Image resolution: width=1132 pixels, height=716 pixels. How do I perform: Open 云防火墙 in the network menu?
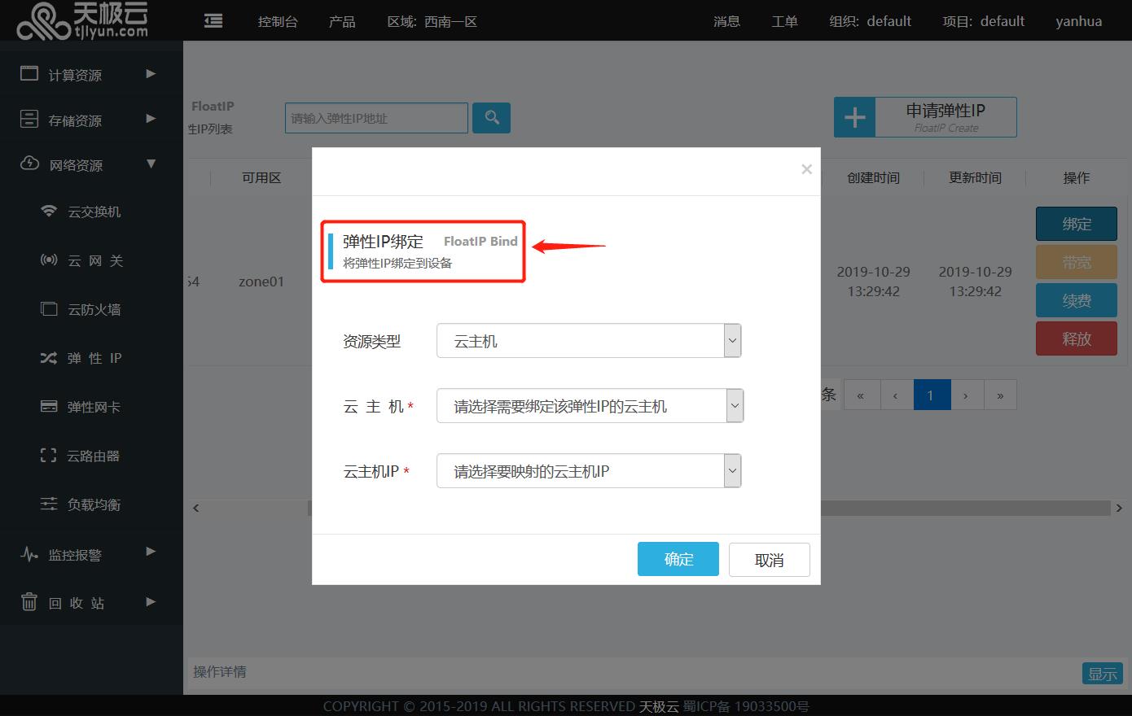click(94, 309)
